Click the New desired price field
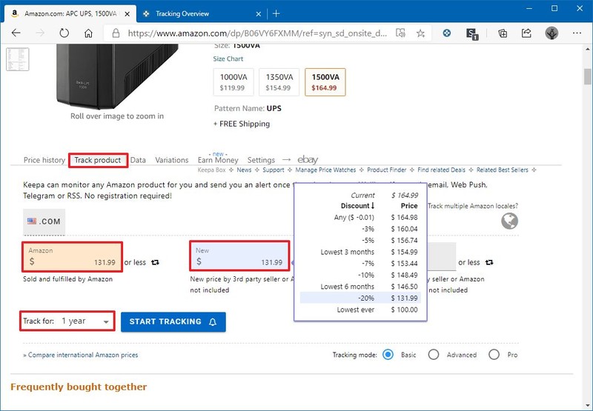This screenshot has width=593, height=411. click(239, 256)
